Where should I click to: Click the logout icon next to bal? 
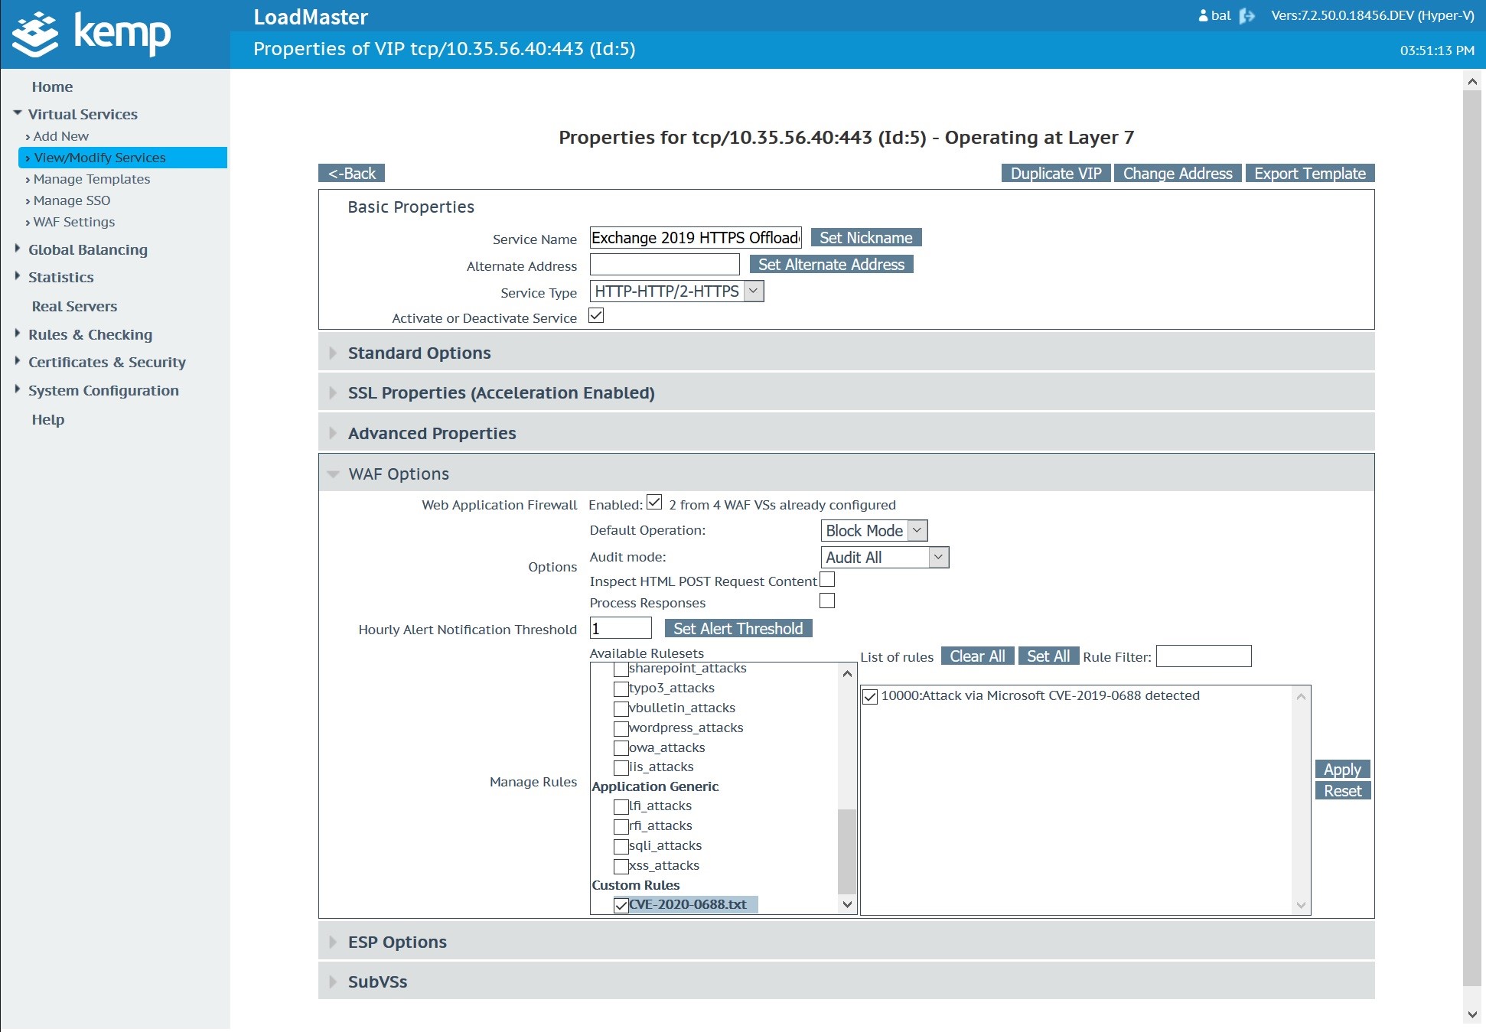(x=1247, y=16)
